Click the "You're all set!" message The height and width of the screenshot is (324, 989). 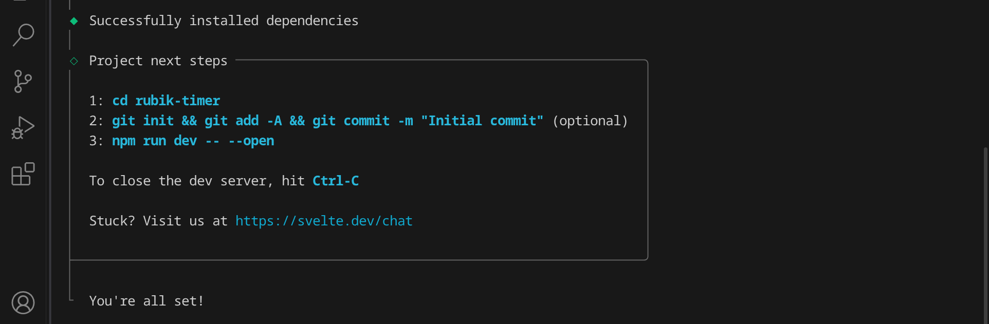146,301
